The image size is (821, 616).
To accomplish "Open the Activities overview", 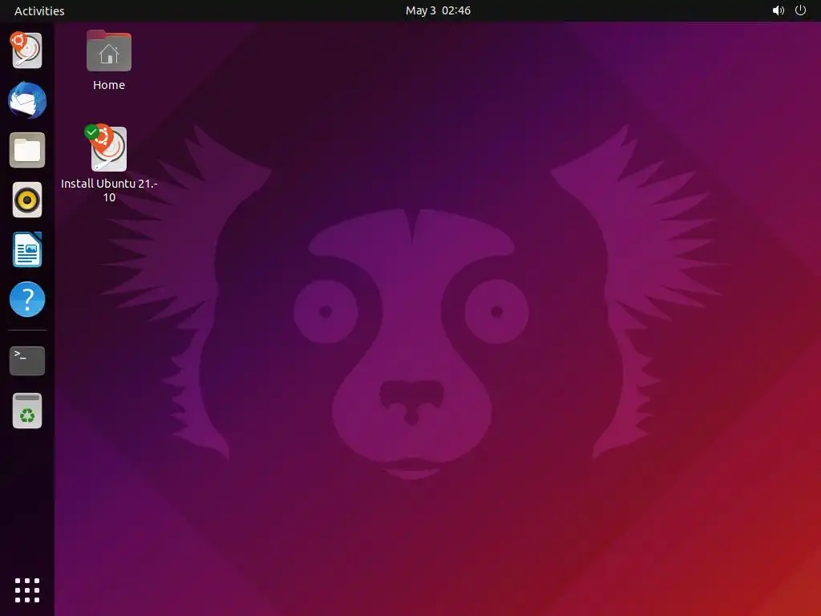I will 39,11.
